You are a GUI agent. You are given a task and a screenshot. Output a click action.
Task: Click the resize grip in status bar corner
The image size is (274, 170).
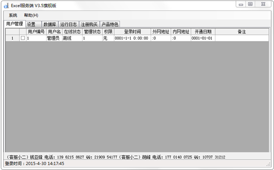pyautogui.click(x=268, y=164)
